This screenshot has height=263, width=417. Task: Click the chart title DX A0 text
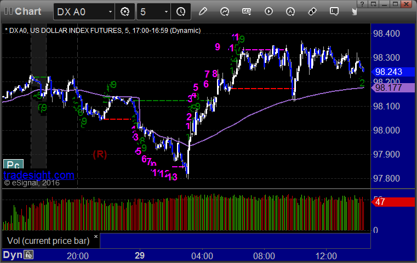click(102, 30)
